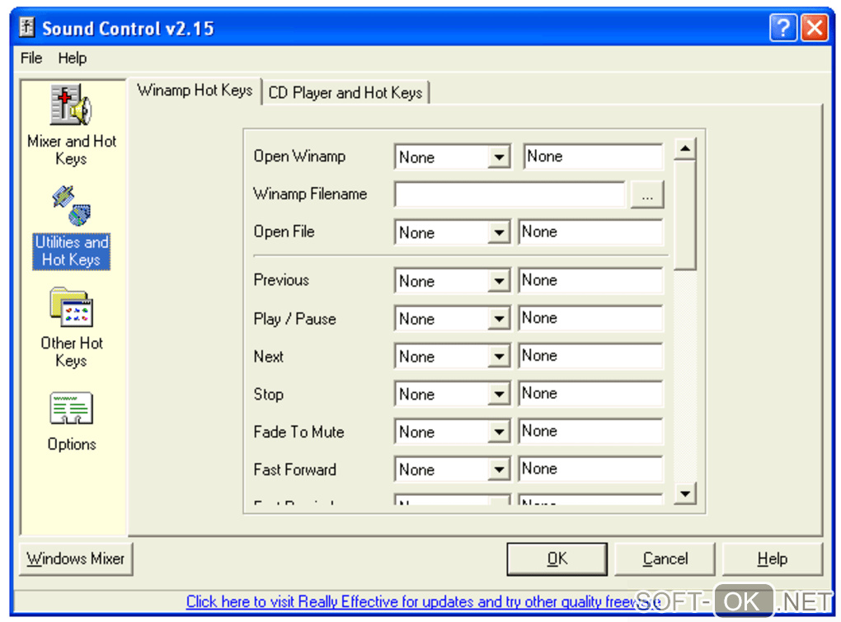The image size is (841, 622).
Task: Open the Other Hot Keys section icon
Action: coord(72,307)
